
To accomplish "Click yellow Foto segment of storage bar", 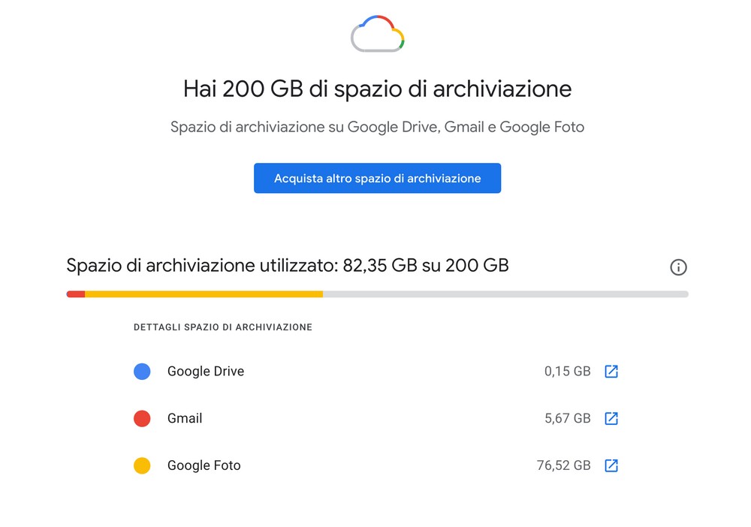I will 204,294.
